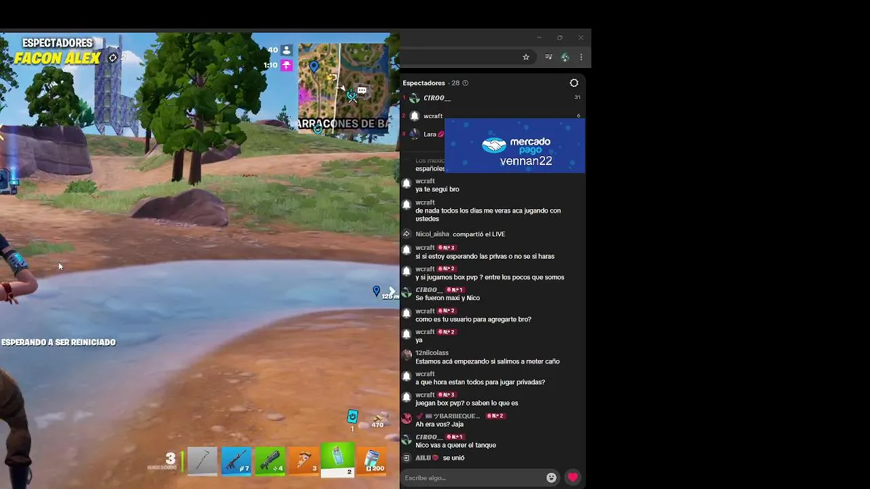Open CIROO__ name in top viewers
This screenshot has width=870, height=489.
[437, 98]
